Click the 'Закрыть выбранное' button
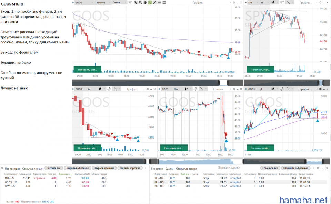 pyautogui.click(x=78, y=168)
